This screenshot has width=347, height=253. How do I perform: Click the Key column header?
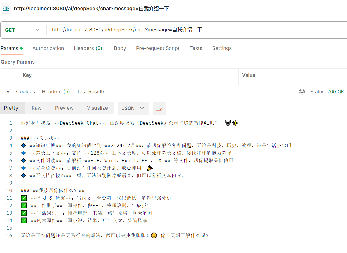(x=27, y=75)
